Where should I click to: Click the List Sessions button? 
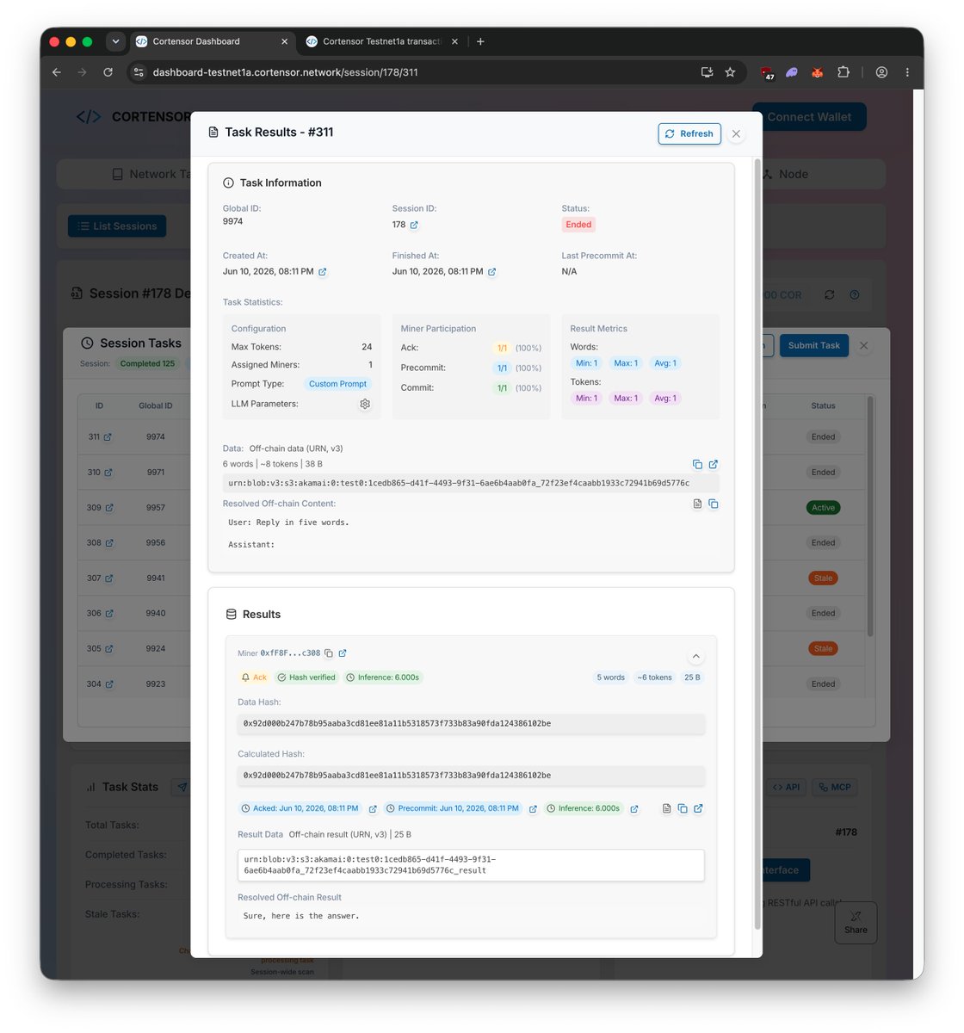coord(117,226)
